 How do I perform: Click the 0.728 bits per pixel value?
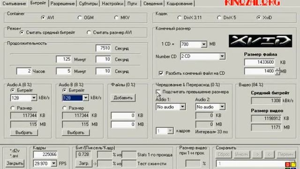[x=83, y=154]
